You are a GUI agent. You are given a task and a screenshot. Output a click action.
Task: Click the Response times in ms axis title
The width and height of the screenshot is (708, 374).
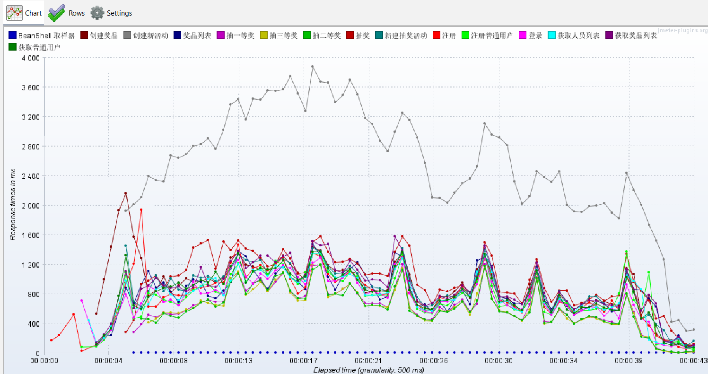(x=12, y=205)
